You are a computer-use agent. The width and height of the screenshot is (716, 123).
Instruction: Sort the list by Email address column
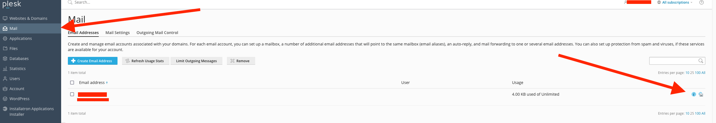(92, 83)
